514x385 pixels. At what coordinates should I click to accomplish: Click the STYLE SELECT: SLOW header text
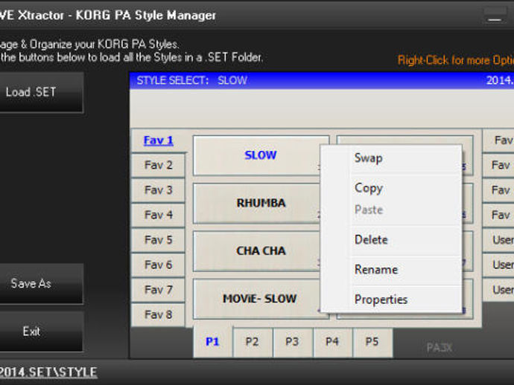(191, 80)
